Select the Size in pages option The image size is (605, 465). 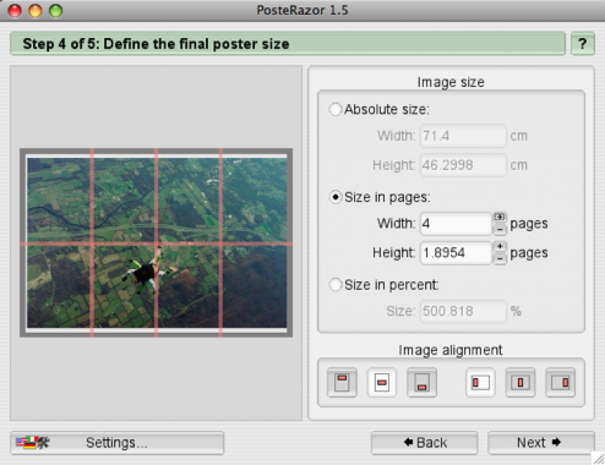pos(336,197)
